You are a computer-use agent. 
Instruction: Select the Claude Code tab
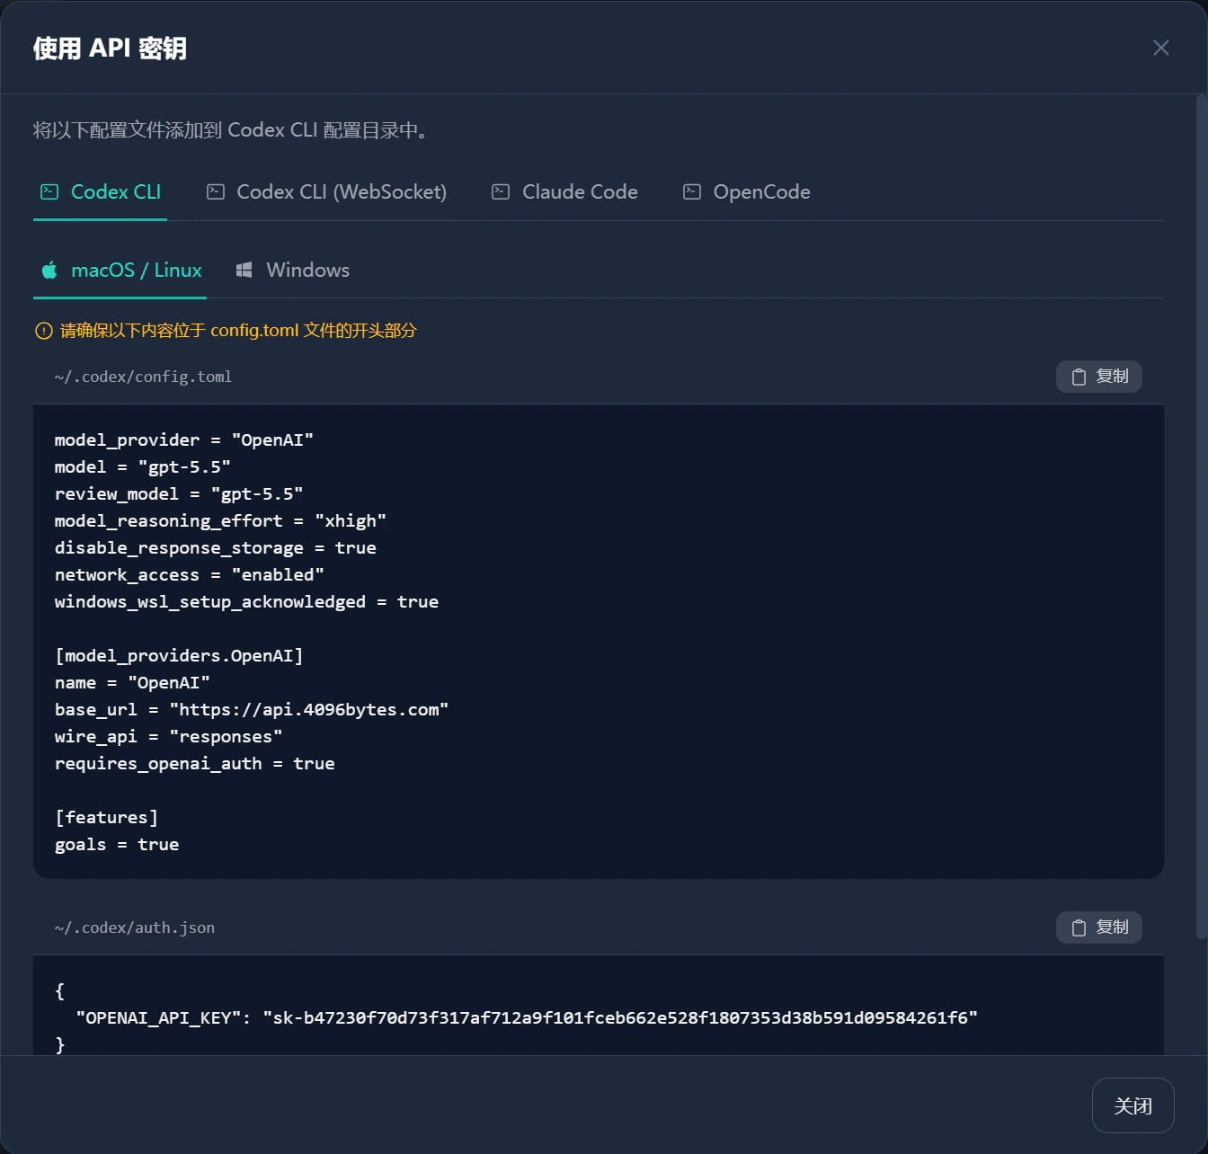pos(564,191)
